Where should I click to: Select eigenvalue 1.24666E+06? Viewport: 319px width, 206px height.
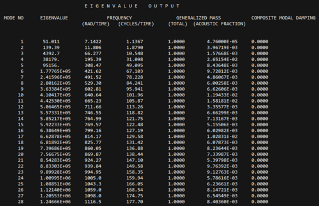pos(55,202)
